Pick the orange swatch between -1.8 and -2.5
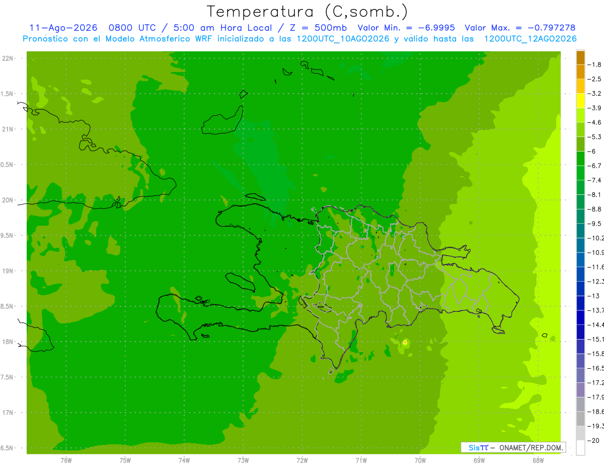The width and height of the screenshot is (604, 467). [x=580, y=72]
